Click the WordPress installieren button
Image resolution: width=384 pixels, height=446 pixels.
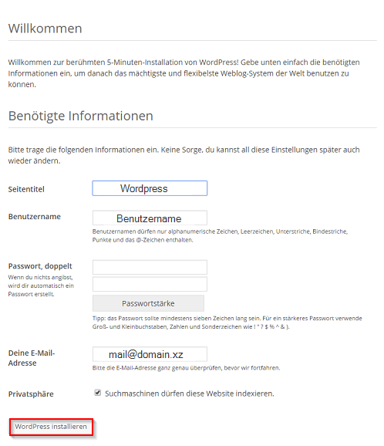point(51,427)
